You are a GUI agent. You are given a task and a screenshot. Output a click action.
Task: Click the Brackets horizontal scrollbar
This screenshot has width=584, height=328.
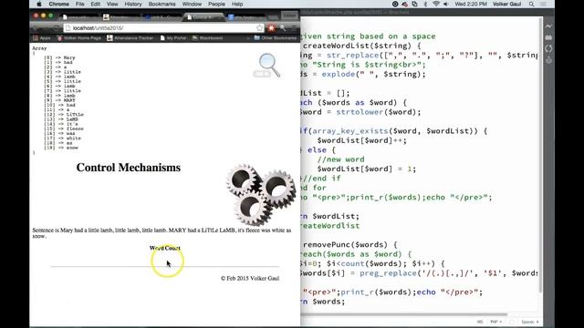coord(404,314)
